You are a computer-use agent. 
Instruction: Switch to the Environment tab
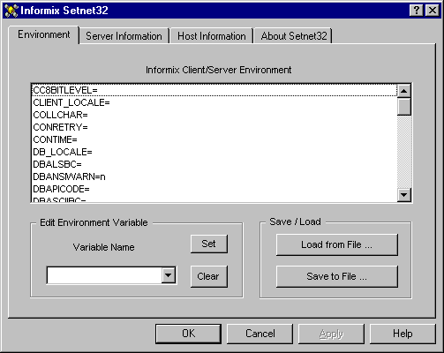[44, 34]
